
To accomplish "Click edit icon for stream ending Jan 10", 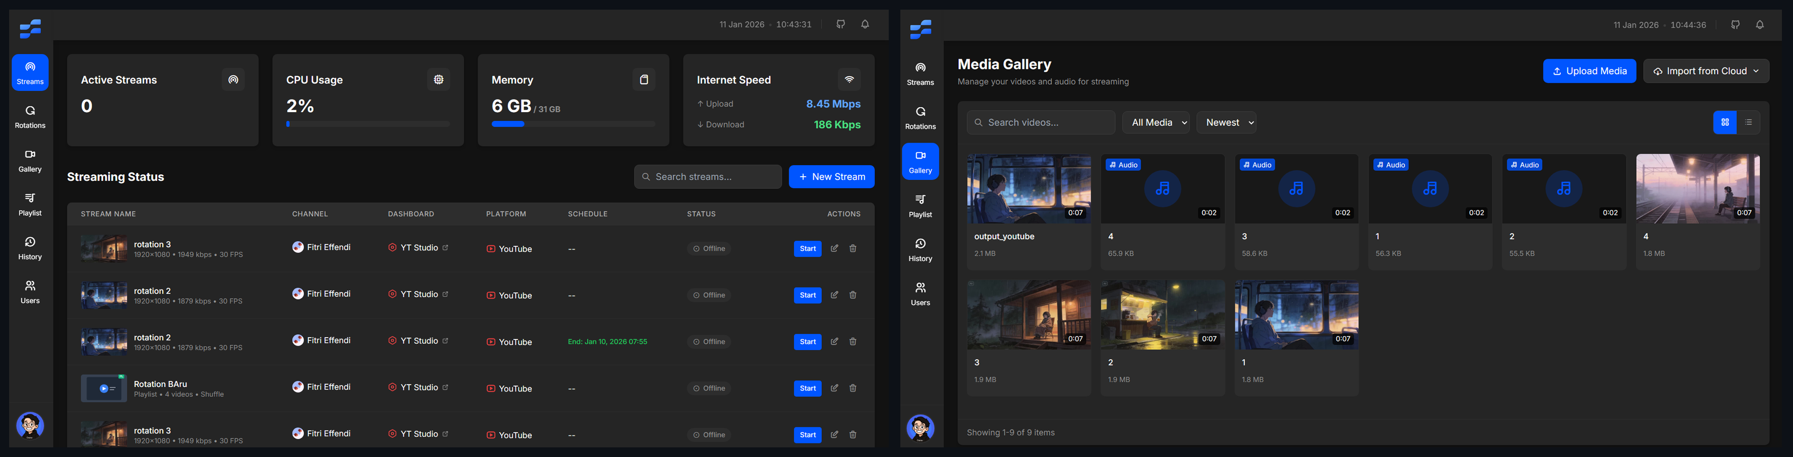I will 834,341.
